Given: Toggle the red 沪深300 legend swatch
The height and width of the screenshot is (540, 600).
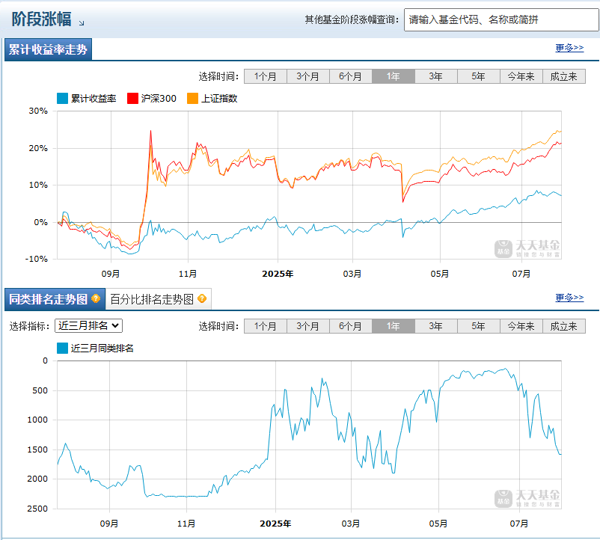Looking at the screenshot, I should pos(132,98).
